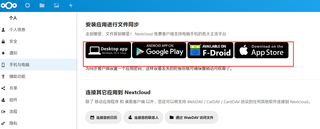This screenshot has height=129, width=320.
Task: Select 手机与电脑 in the sidebar
Action: [x=38, y=65]
